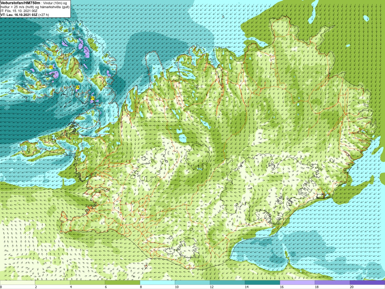Image resolution: width=385 pixels, height=289 pixels.
Task: Click the legend tick label 0
Action: 1,287
